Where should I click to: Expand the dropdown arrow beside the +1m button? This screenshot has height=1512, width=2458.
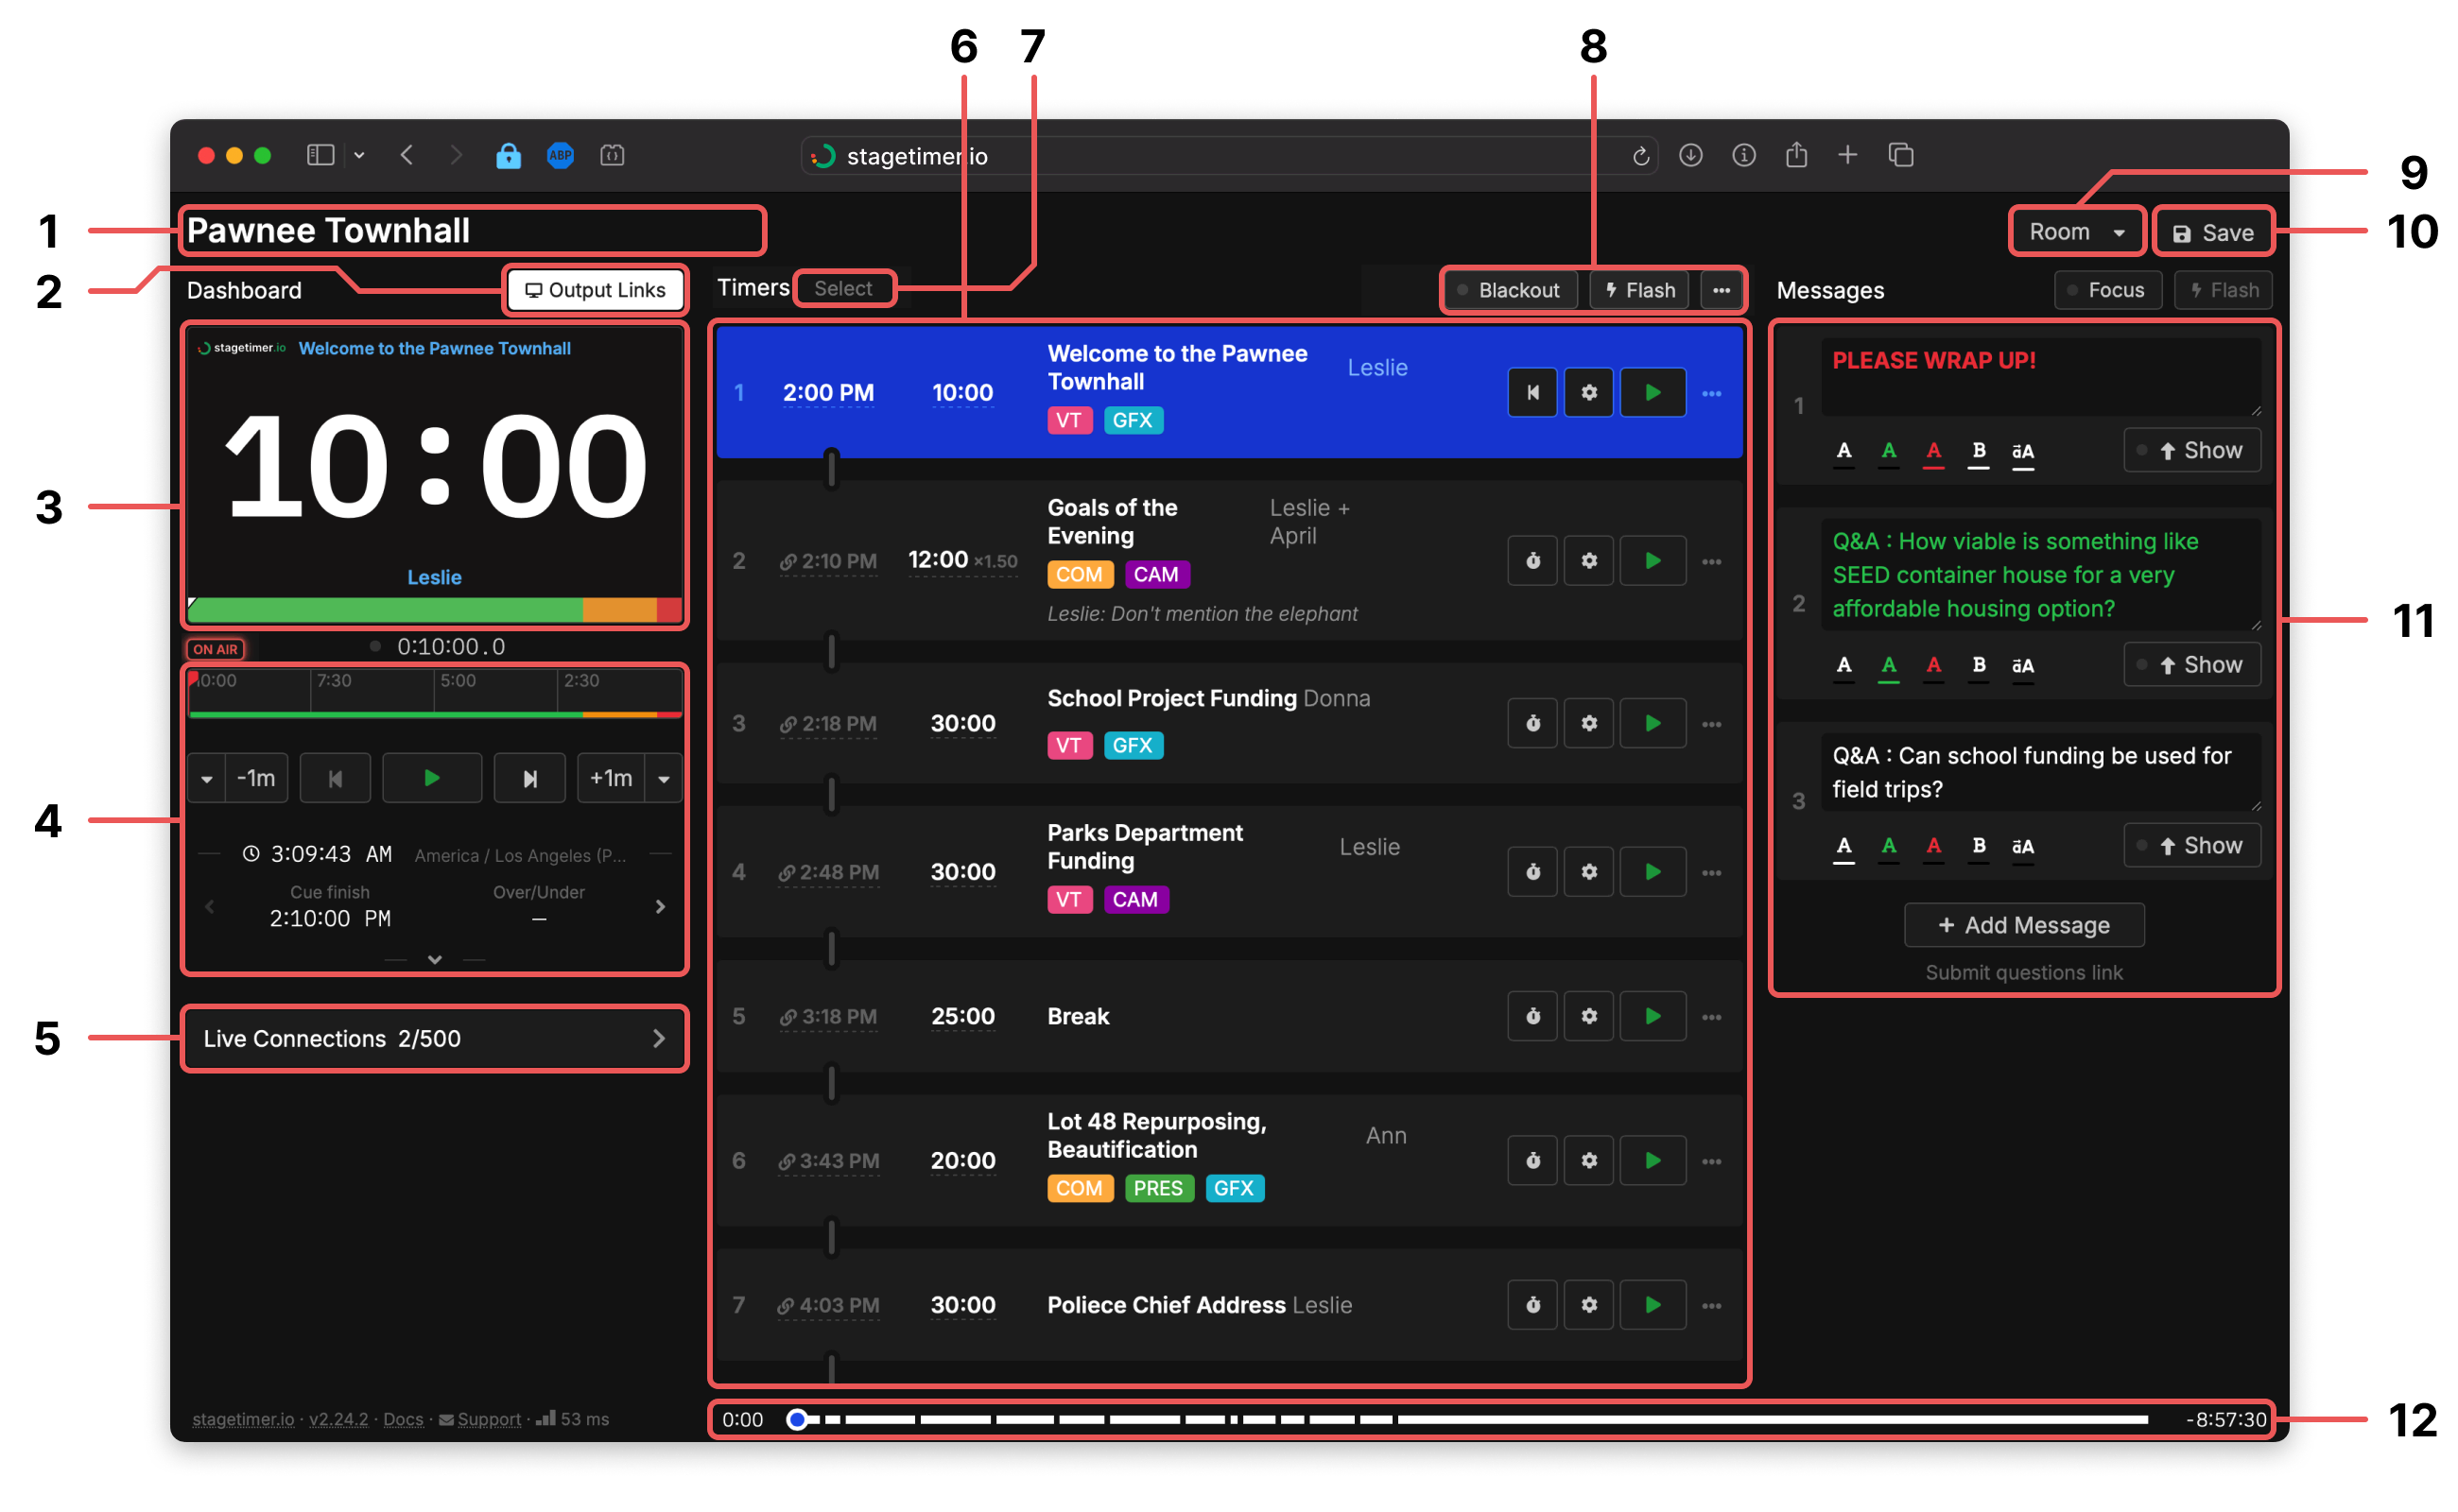coord(664,777)
